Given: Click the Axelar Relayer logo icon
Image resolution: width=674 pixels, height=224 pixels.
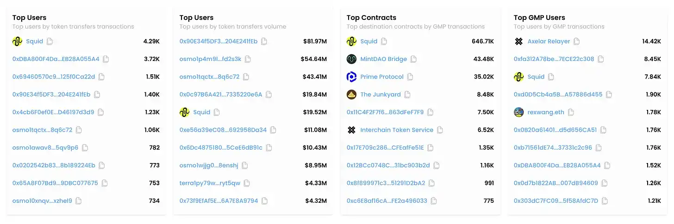Looking at the screenshot, I should 518,42.
